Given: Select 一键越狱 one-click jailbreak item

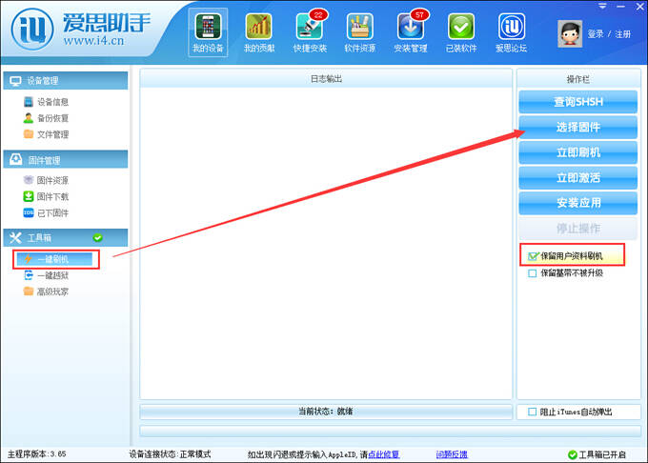Looking at the screenshot, I should pos(47,275).
